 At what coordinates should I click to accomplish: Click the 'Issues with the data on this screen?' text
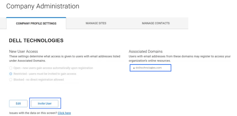[x=33, y=113]
